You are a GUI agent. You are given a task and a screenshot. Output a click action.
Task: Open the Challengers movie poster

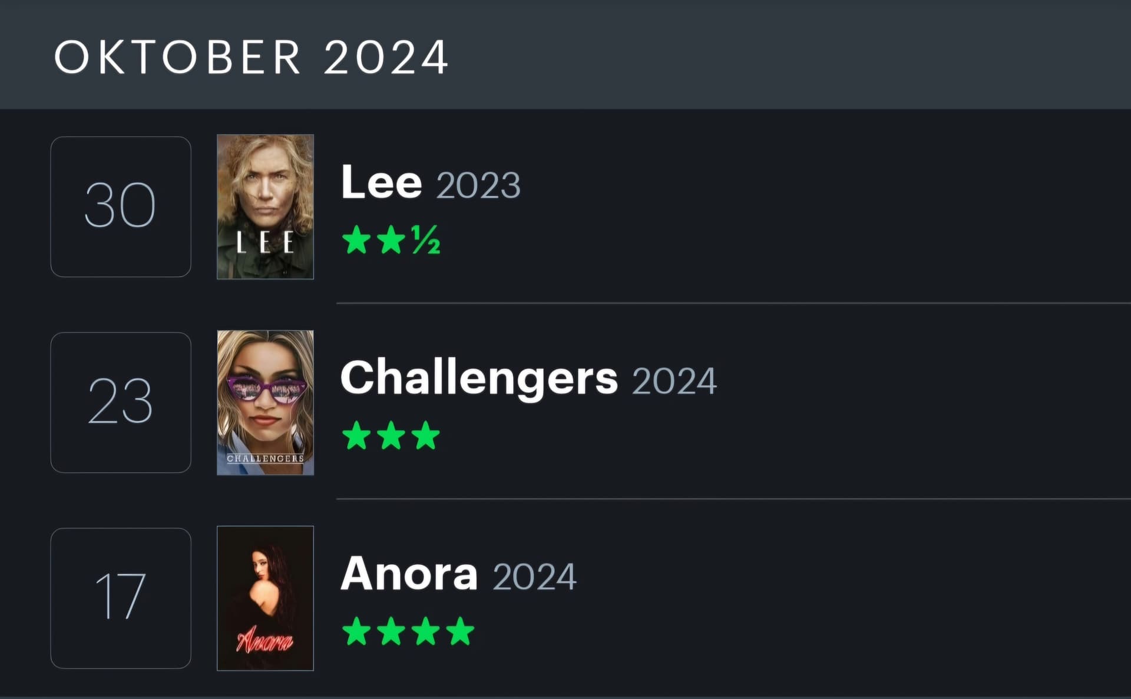[265, 402]
